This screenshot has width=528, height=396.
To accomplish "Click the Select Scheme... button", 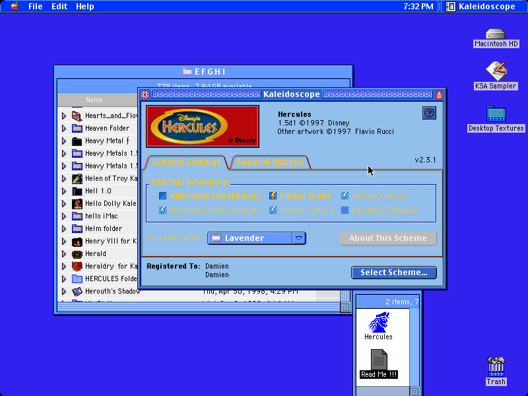I will click(x=394, y=273).
